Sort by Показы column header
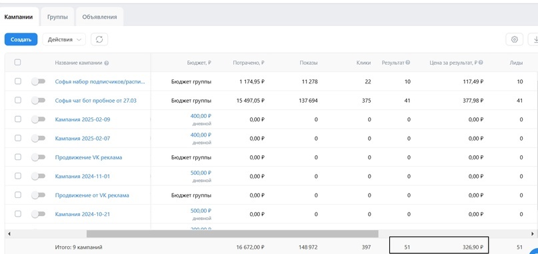Image resolution: width=538 pixels, height=254 pixels. [x=309, y=63]
